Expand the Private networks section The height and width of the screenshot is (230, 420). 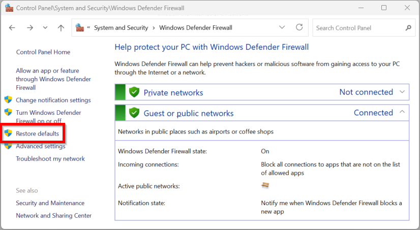(402, 92)
